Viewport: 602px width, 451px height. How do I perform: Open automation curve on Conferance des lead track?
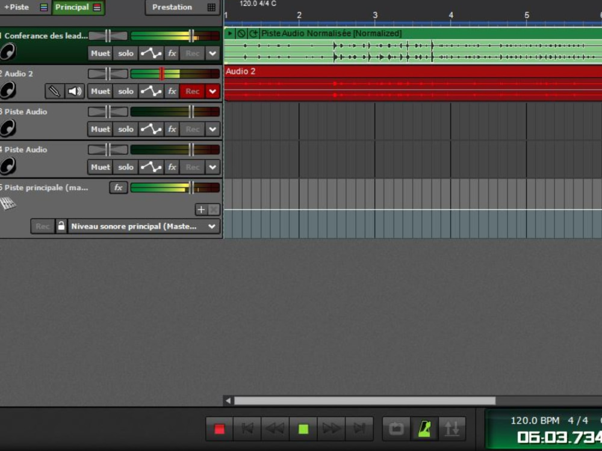(151, 54)
